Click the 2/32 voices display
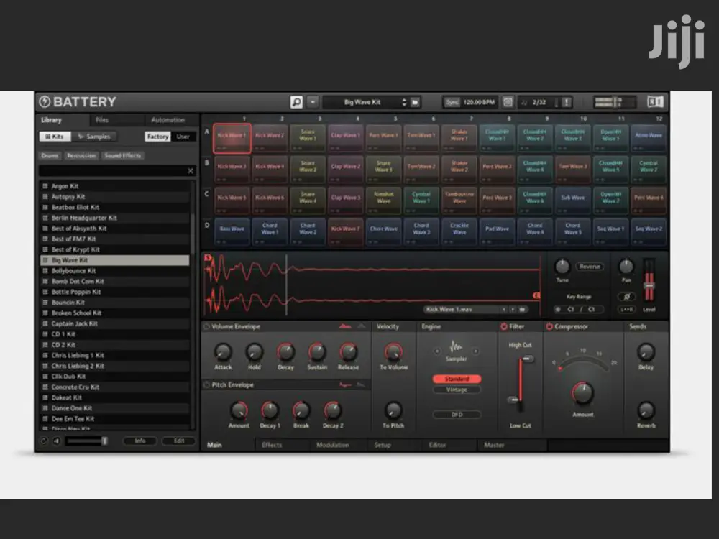The width and height of the screenshot is (719, 539). [539, 102]
